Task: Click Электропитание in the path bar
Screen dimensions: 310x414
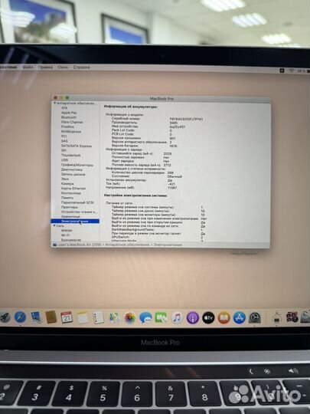Action: click(x=168, y=245)
